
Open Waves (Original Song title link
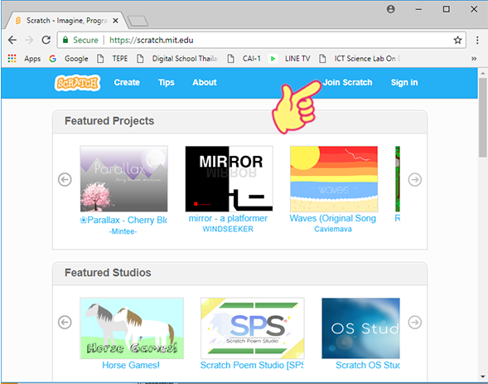[x=333, y=218]
